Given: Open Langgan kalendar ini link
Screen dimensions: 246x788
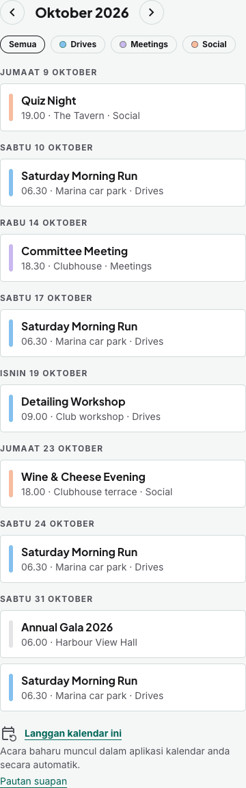Looking at the screenshot, I should 73,733.
